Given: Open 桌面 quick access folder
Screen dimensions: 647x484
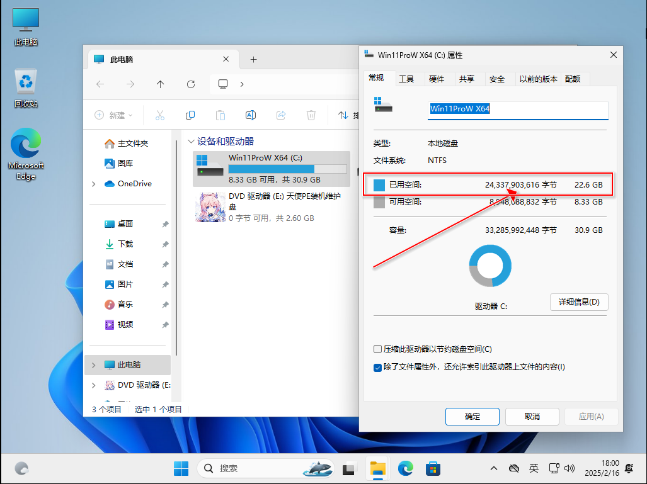Looking at the screenshot, I should pyautogui.click(x=119, y=224).
